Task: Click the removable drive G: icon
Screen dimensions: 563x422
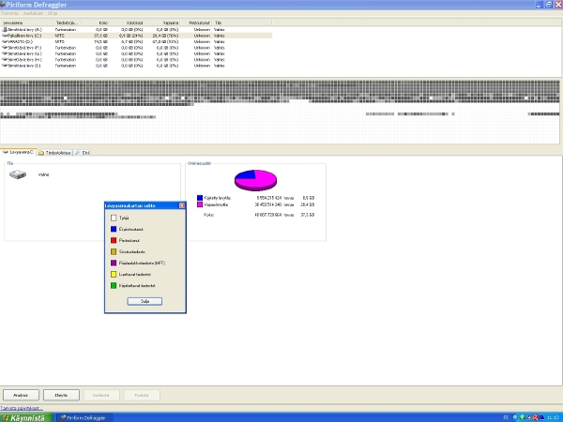Action: tap(5, 53)
